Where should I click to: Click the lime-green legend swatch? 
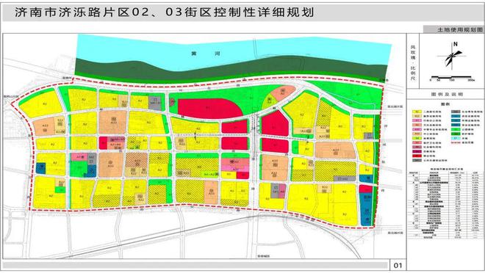[417, 138]
